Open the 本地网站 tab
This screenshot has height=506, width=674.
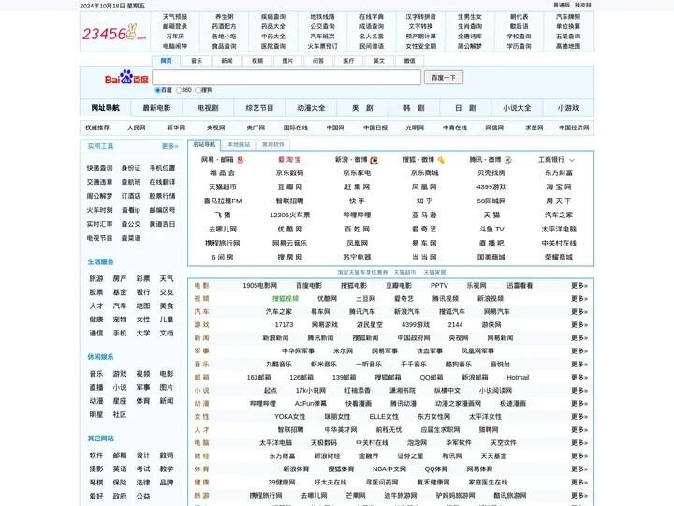[239, 144]
